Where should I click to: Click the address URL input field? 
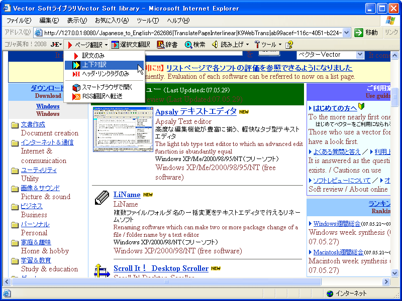pyautogui.click(x=193, y=33)
